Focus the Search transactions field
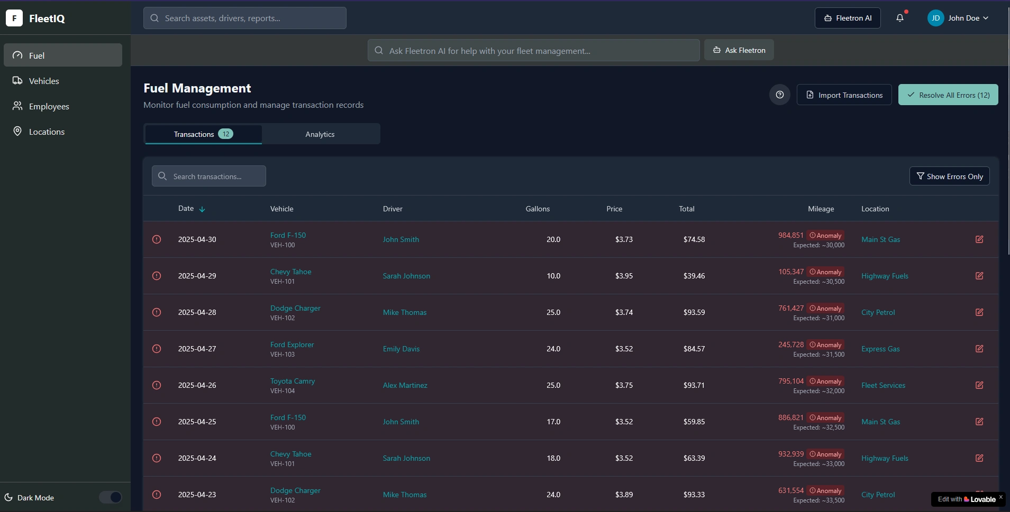The width and height of the screenshot is (1010, 512). (x=209, y=176)
